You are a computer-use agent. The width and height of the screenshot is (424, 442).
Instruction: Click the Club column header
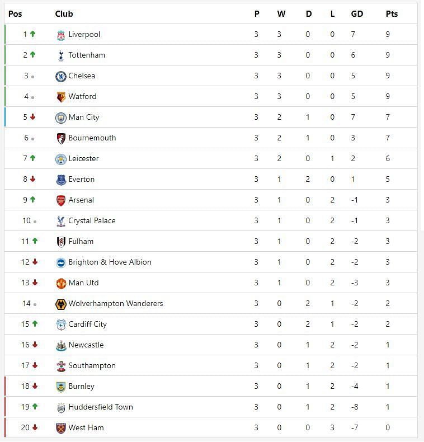(64, 13)
